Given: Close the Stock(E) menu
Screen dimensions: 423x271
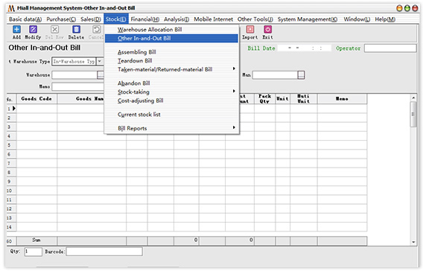Looking at the screenshot, I should pyautogui.click(x=116, y=19).
